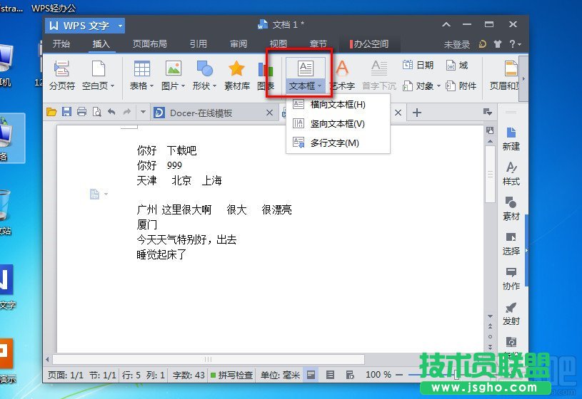The width and height of the screenshot is (582, 399).
Task: Open the 表格 table insert tool
Action: 142,69
